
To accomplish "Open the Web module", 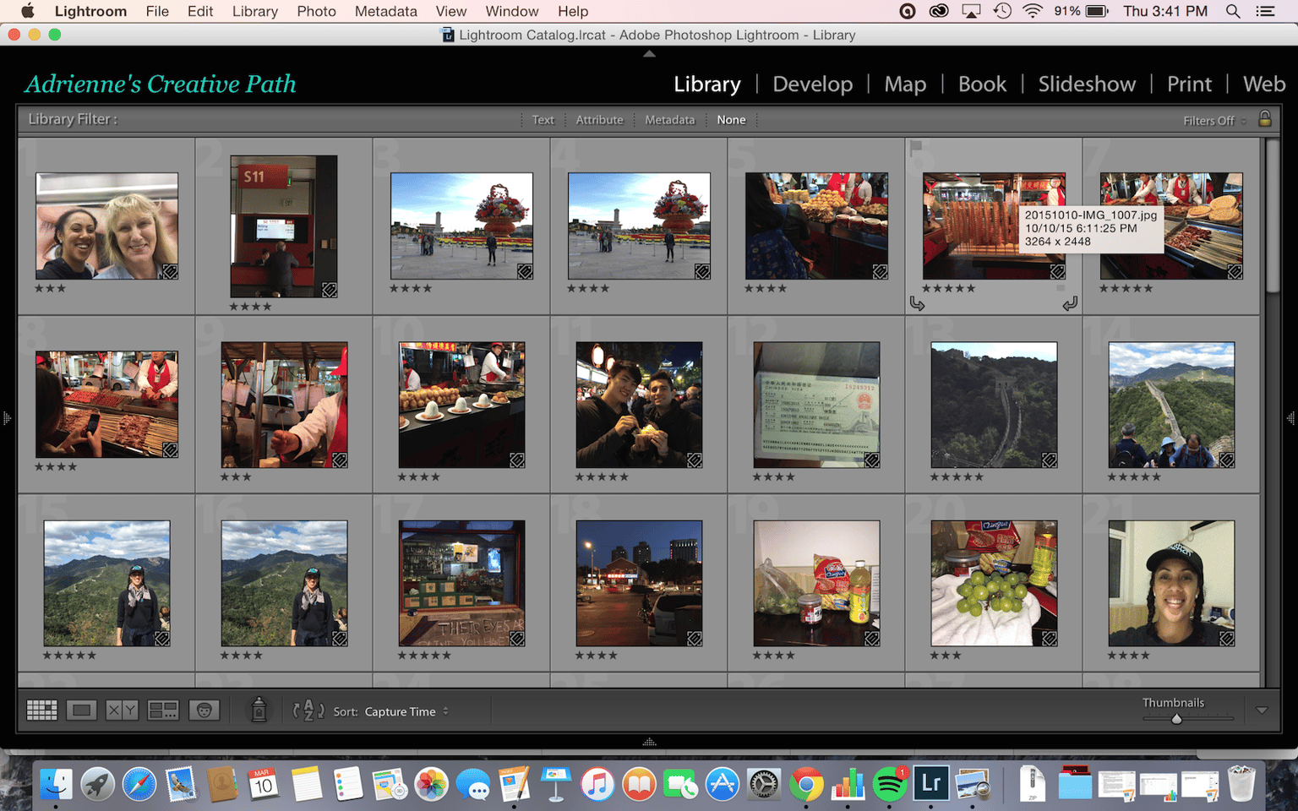I will pos(1264,84).
